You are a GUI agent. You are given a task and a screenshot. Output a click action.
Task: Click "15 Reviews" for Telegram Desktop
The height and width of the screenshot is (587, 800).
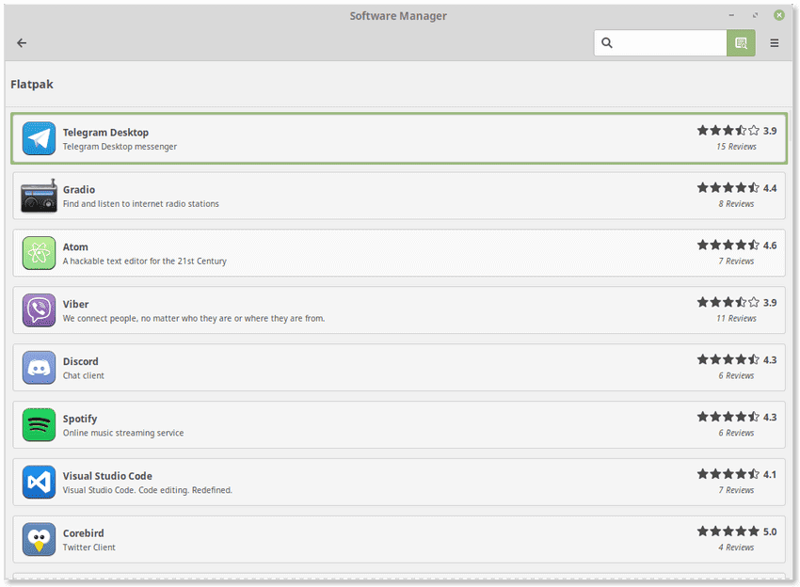(736, 147)
